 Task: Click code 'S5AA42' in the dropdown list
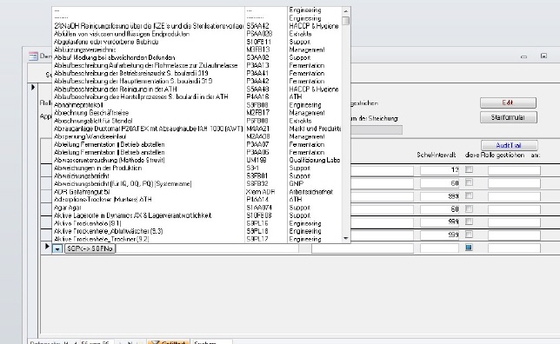257,26
